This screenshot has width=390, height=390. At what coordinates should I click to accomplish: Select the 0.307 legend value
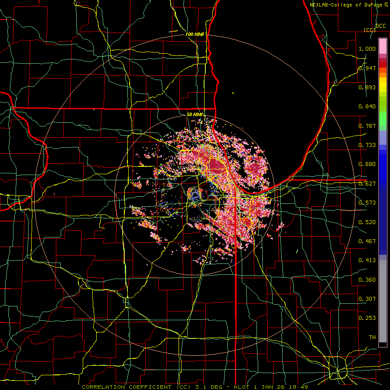tap(367, 299)
